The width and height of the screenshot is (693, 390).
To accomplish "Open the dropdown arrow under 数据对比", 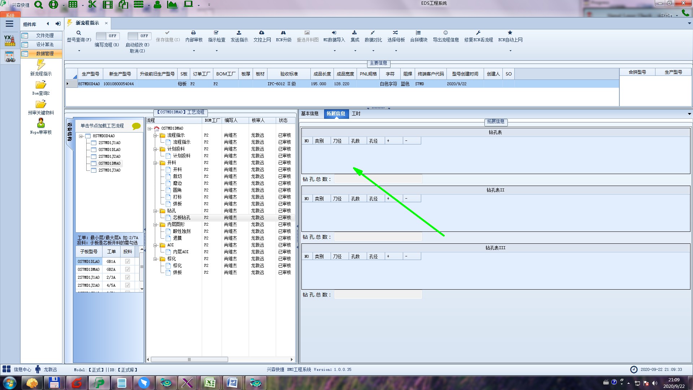I will [373, 51].
